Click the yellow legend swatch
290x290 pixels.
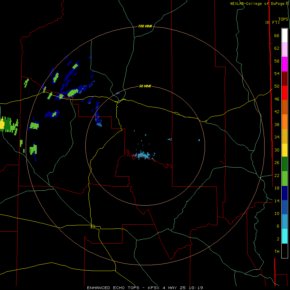point(285,150)
